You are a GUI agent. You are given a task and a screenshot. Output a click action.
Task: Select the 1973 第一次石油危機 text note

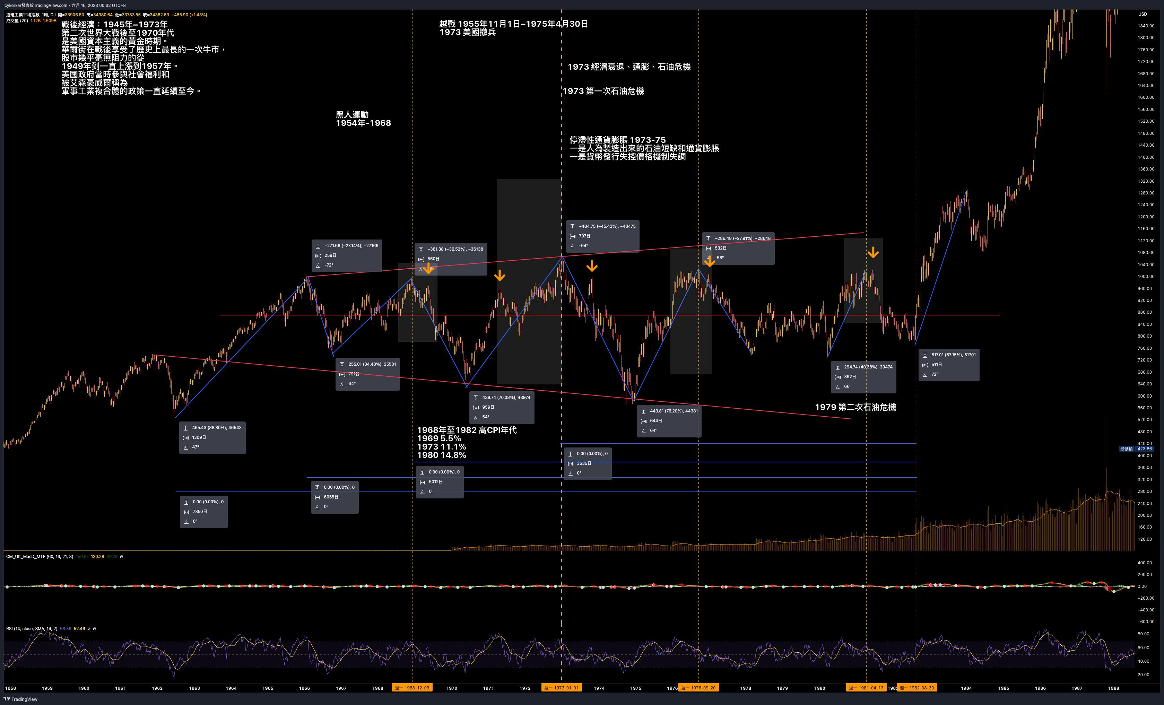(x=603, y=91)
